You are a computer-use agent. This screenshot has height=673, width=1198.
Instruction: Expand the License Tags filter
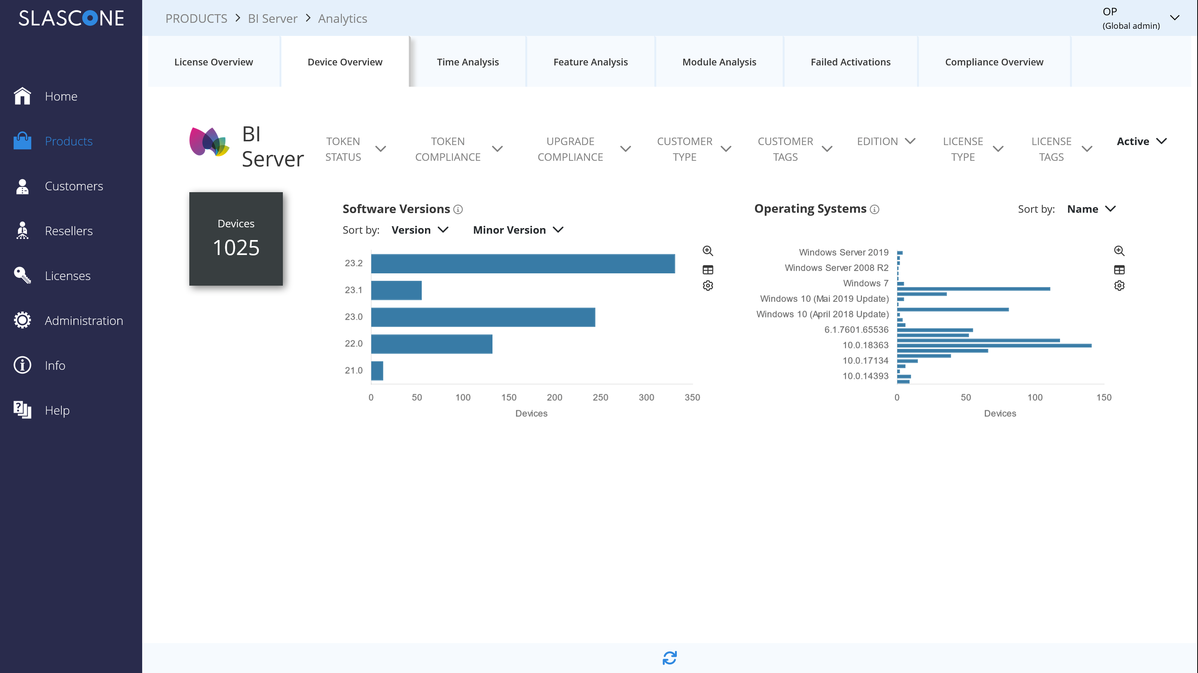coord(1062,149)
